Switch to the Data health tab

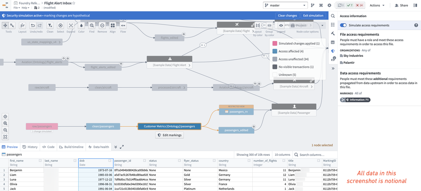pyautogui.click(x=99, y=147)
